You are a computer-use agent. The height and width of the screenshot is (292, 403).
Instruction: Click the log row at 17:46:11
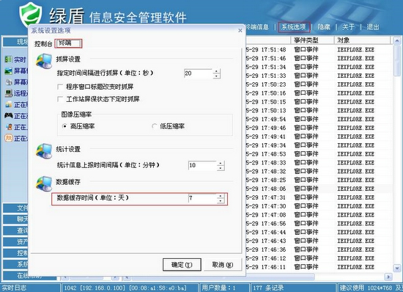pyautogui.click(x=319, y=267)
